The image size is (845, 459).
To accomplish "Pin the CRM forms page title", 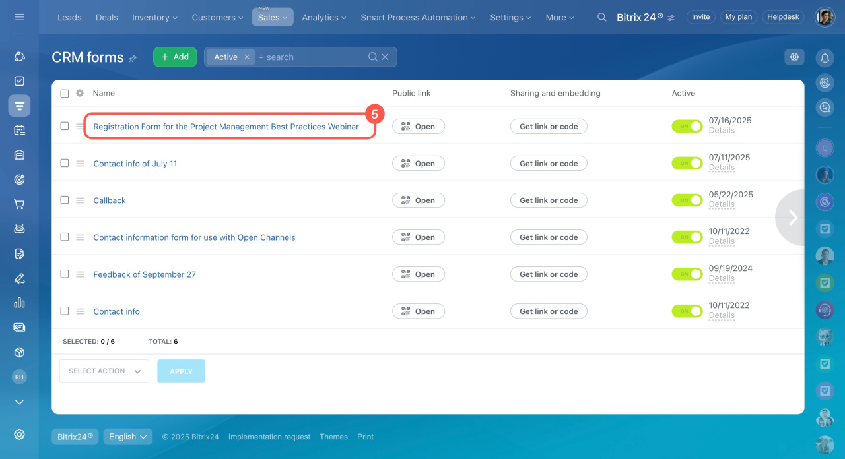I will [133, 58].
